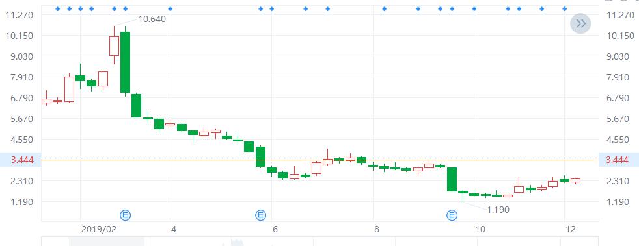Click the blue diamond above the 2019/02 gridline
The width and height of the screenshot is (639, 246).
pos(80,8)
